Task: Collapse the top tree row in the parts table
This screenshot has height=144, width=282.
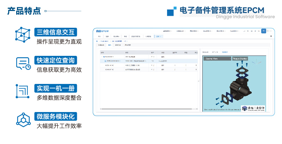Action: pyautogui.click(x=102, y=57)
